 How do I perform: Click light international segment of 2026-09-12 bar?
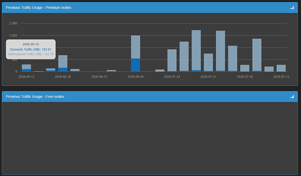26,67
